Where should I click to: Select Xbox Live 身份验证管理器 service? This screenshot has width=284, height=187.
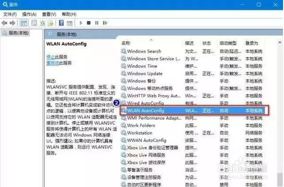click(x=192, y=148)
